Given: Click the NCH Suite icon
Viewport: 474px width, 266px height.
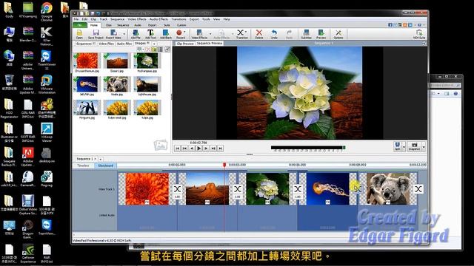Looking at the screenshot, I should pos(419,34).
